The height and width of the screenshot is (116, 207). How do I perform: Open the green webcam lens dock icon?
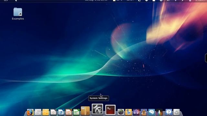click(121, 112)
